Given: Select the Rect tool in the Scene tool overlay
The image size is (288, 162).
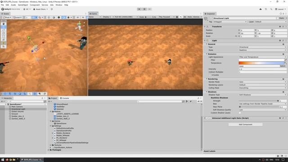Looking at the screenshot, I should click(x=4, y=36).
